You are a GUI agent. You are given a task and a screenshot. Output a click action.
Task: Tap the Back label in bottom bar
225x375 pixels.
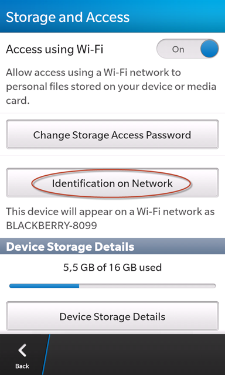pos(22,366)
